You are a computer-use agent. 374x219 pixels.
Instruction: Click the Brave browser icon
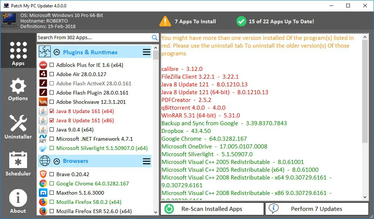pos(43,174)
